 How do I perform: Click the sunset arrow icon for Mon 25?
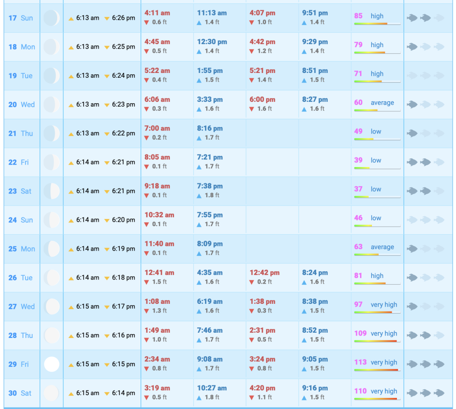[107, 249]
